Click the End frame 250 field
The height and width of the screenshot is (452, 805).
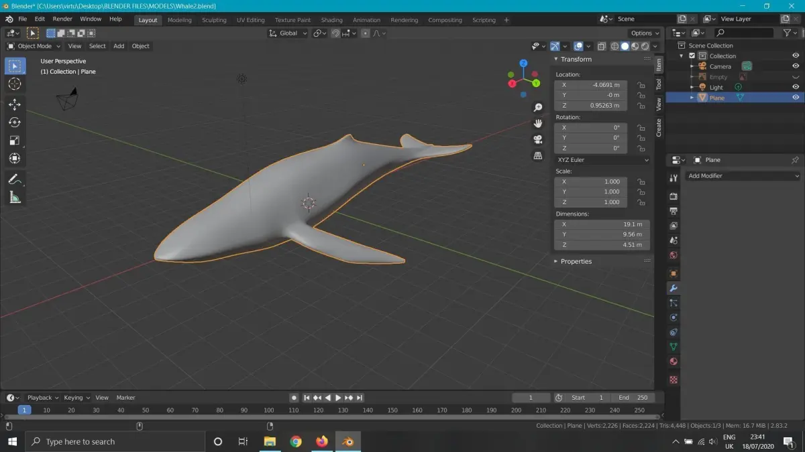(632, 398)
